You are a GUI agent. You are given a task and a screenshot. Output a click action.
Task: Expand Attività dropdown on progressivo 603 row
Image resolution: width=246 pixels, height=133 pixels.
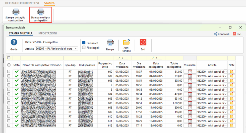(225, 81)
